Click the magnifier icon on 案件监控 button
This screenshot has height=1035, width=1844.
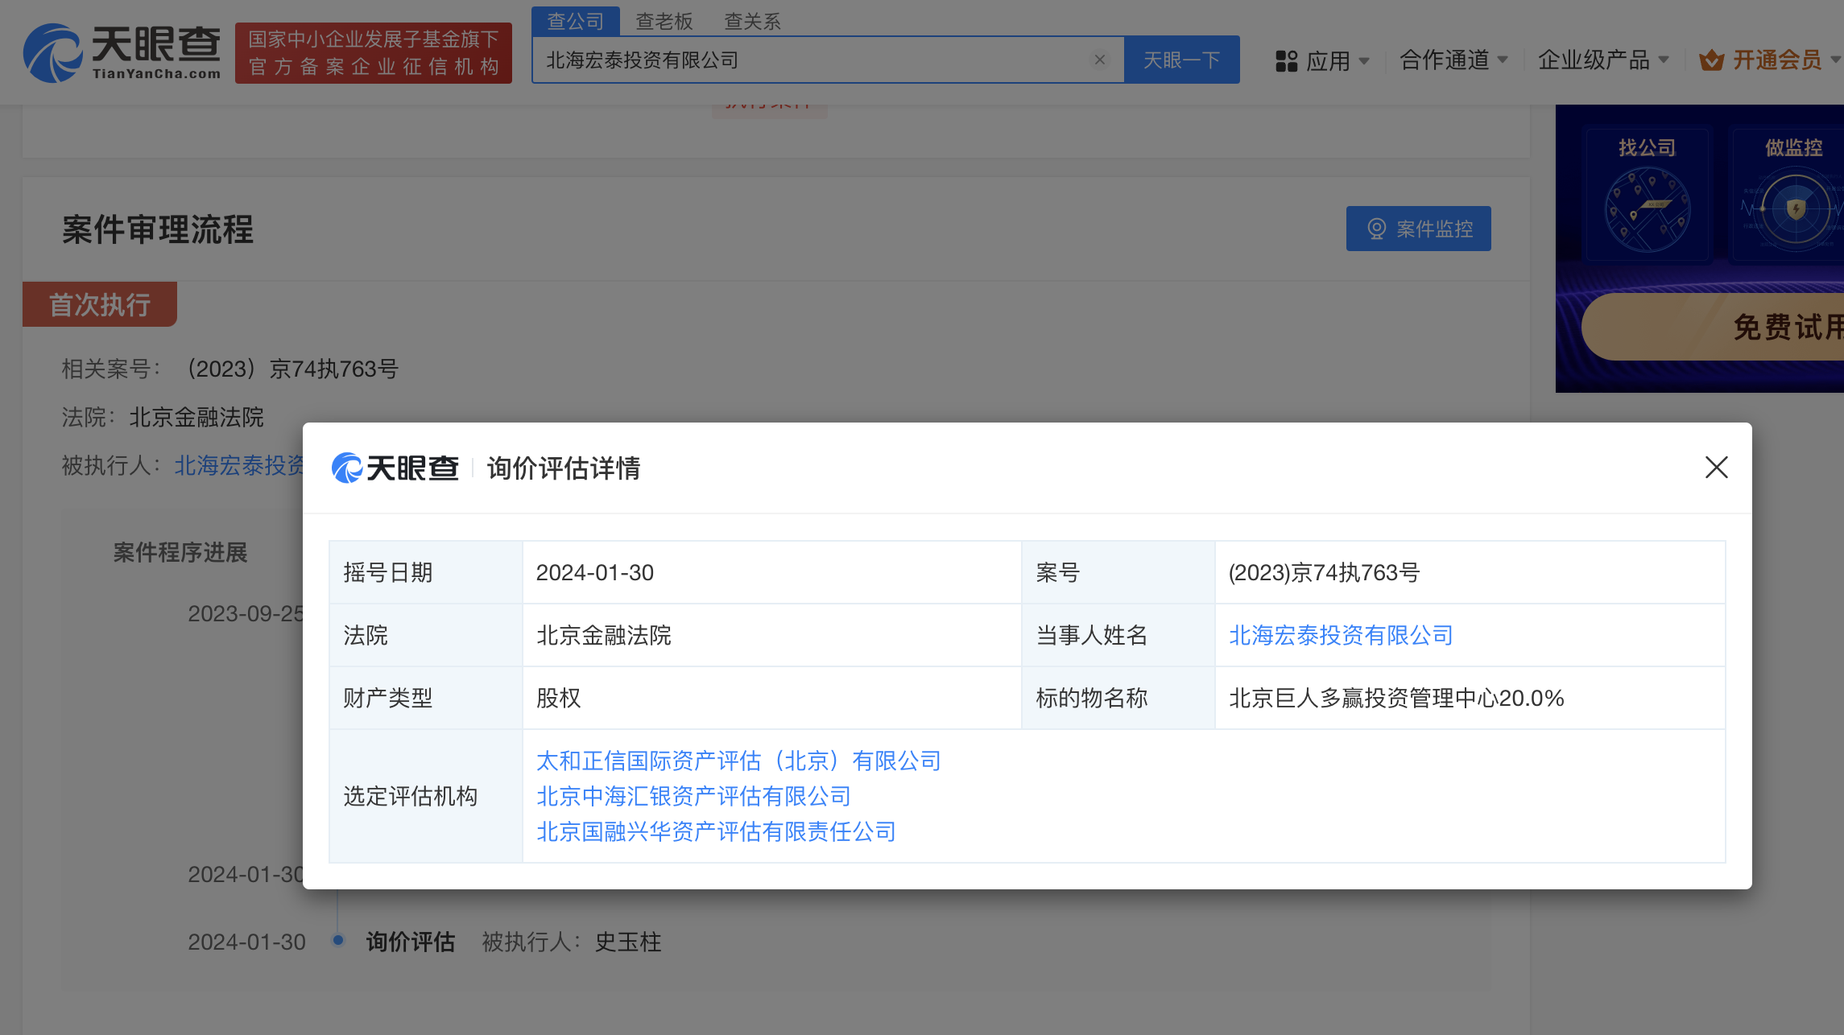coord(1377,229)
